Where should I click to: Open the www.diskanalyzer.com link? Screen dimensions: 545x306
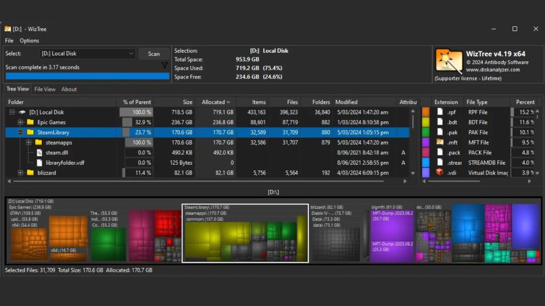tap(493, 70)
